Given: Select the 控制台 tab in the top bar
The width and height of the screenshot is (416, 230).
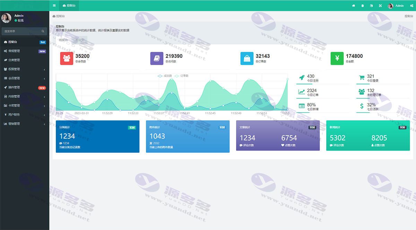Looking at the screenshot, I should coord(69,6).
